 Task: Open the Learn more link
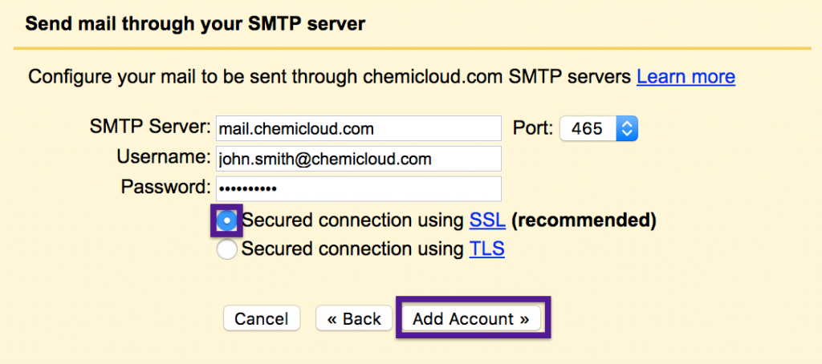coord(686,77)
